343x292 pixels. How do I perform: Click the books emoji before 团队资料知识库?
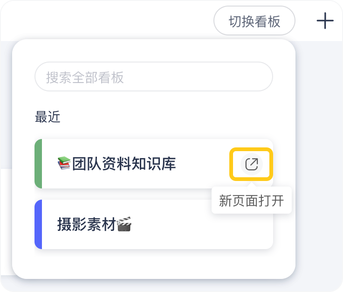coord(64,164)
